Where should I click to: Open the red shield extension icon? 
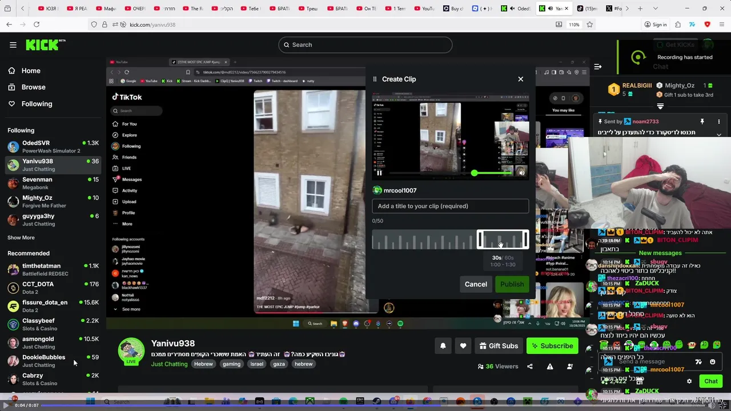(707, 25)
